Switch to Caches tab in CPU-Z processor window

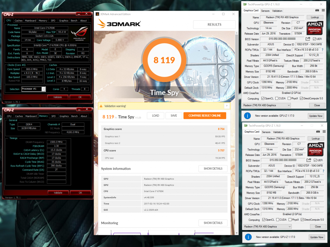click(x=18, y=21)
